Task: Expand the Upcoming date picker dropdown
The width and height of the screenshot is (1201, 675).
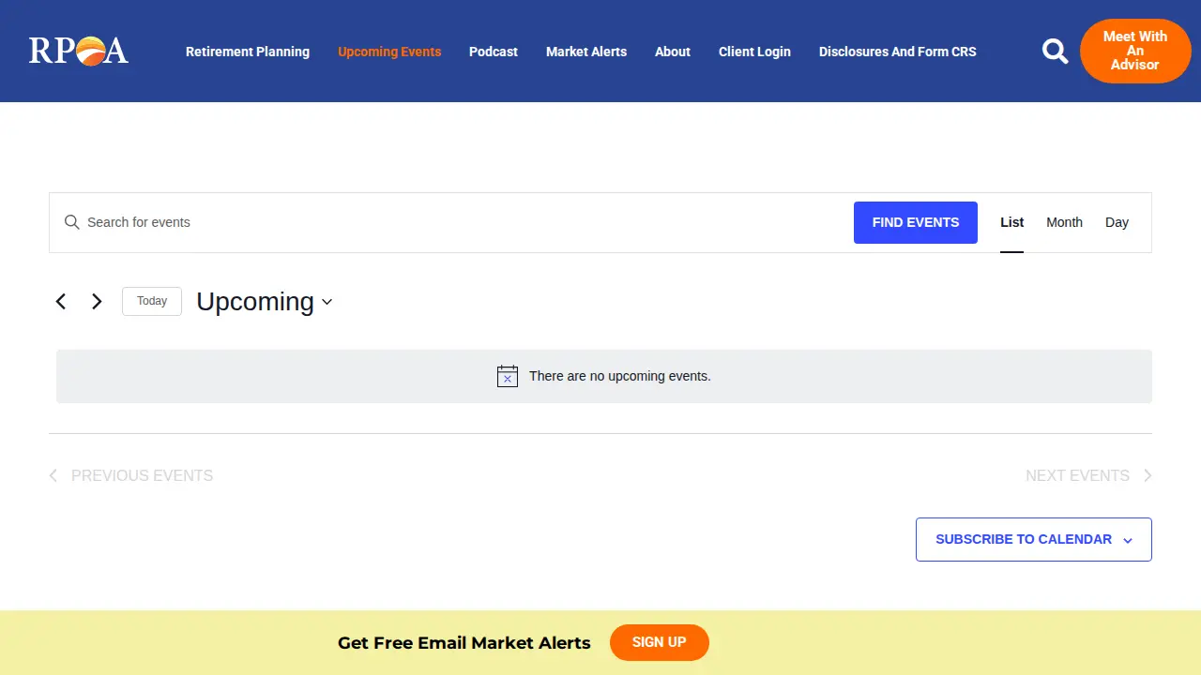Action: coord(264,302)
